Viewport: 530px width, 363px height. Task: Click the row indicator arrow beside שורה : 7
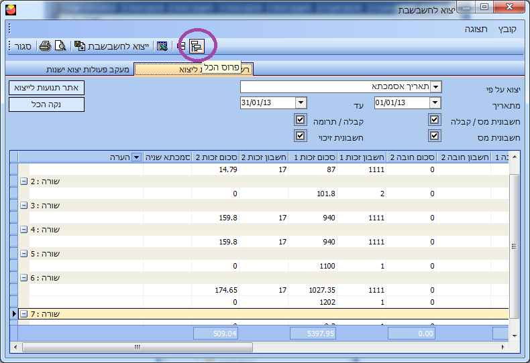click(x=14, y=313)
